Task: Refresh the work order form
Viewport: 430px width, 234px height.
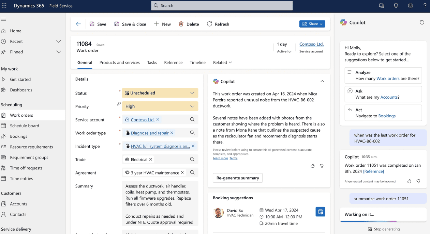Action: 218,24
